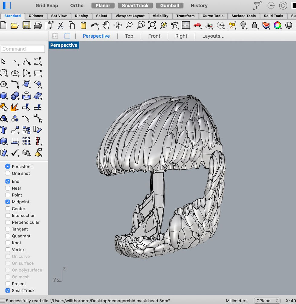Open the Standard toolbar tab
The height and width of the screenshot is (304, 296).
12,16
